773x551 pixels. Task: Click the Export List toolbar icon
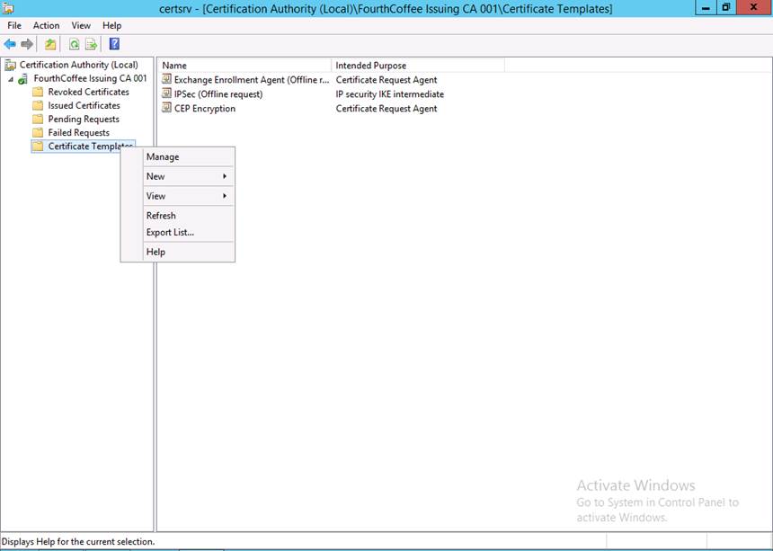pyautogui.click(x=91, y=44)
